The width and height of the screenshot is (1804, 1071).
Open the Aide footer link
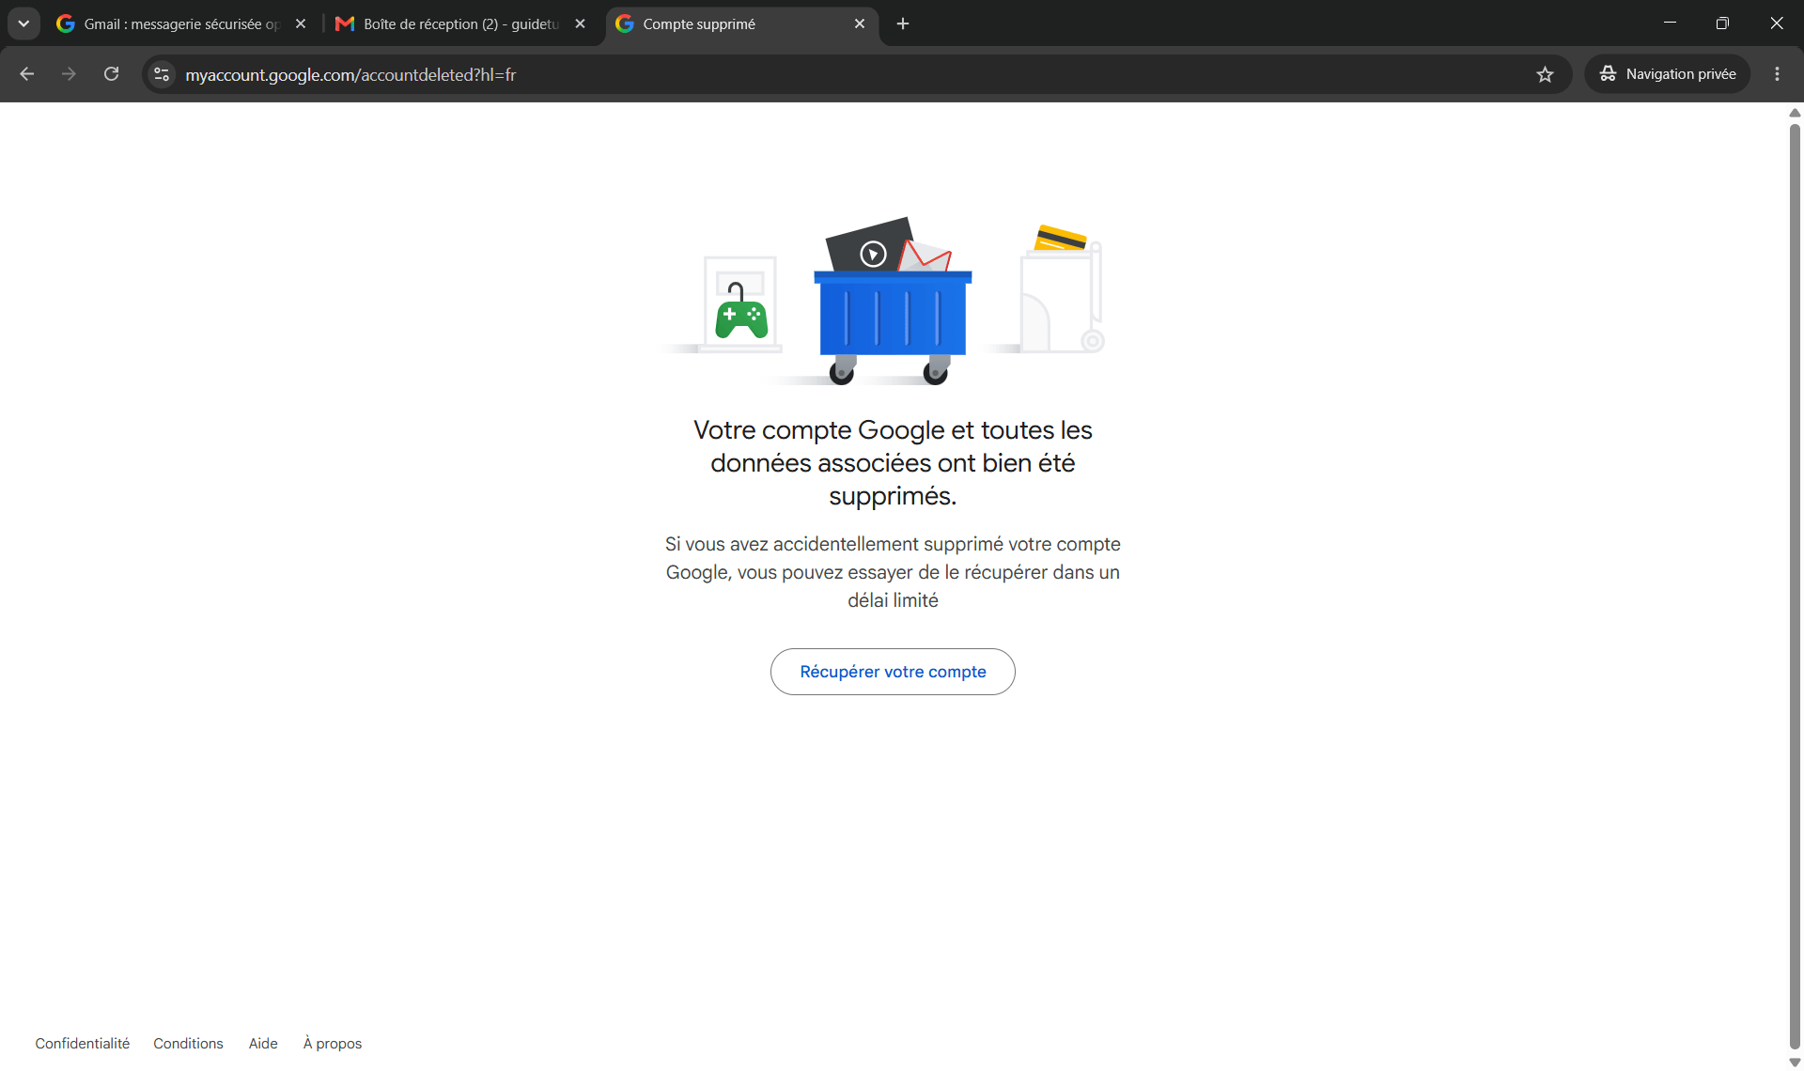point(263,1044)
